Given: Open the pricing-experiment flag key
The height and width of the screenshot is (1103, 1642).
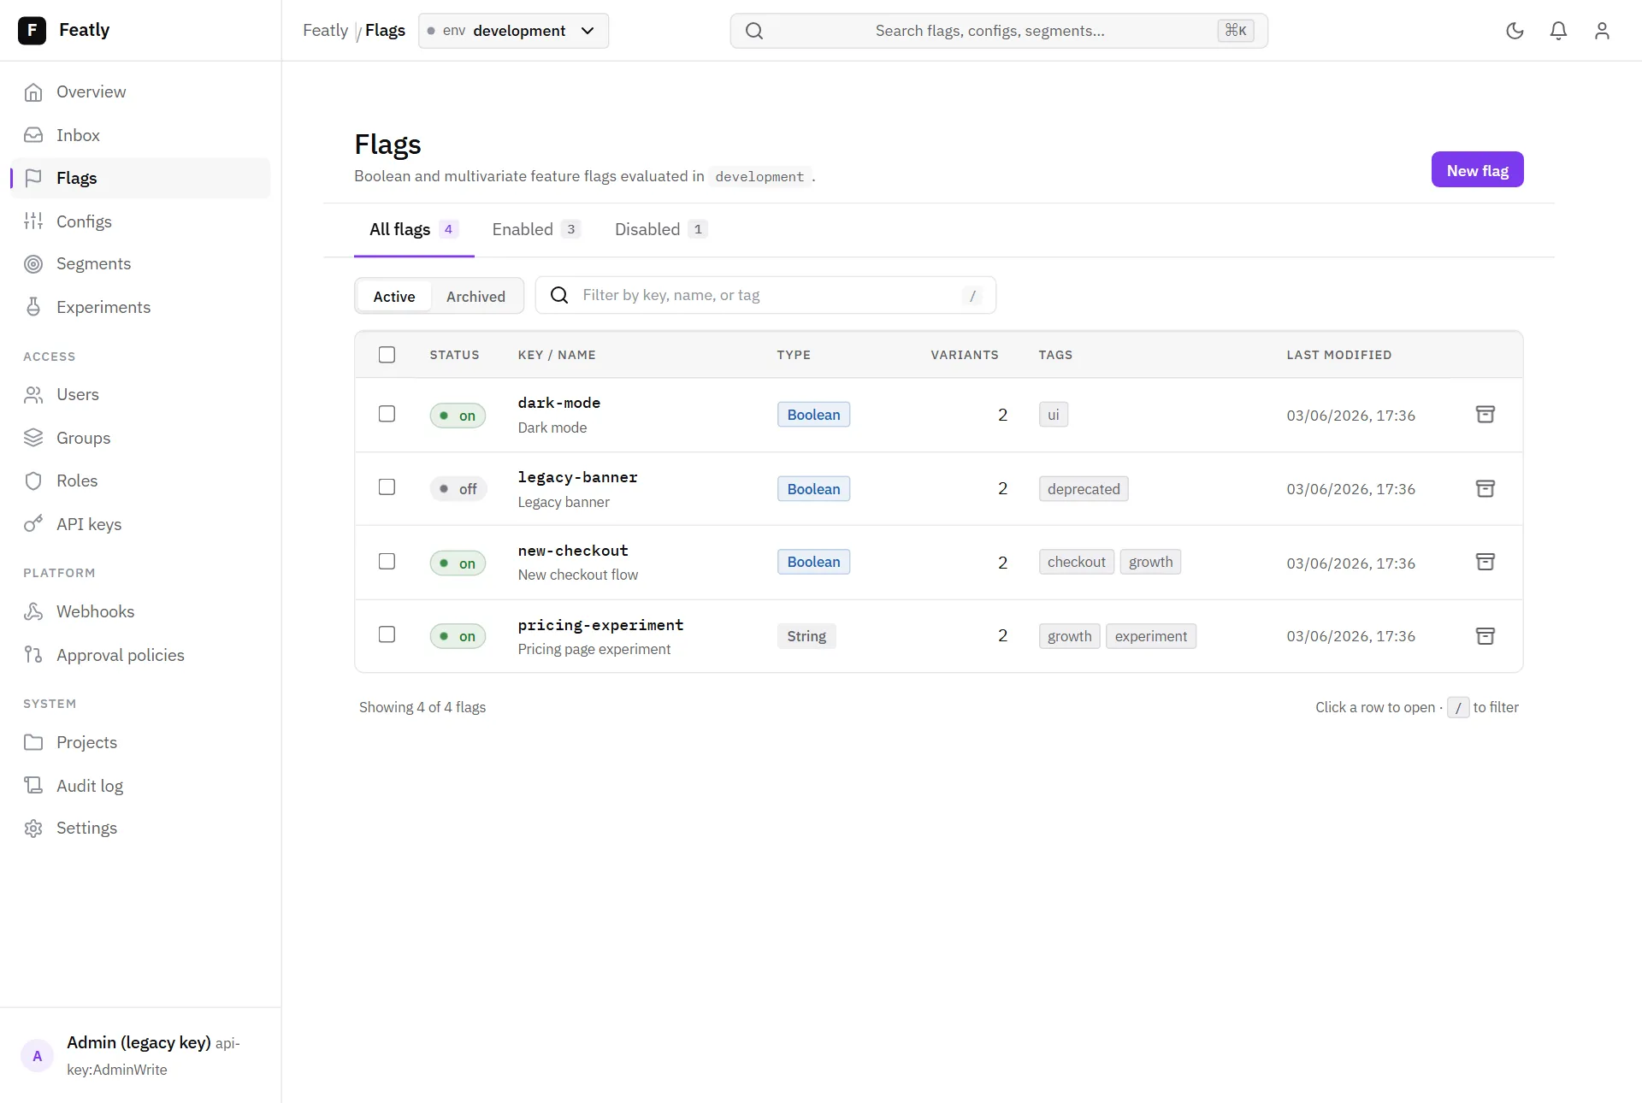Looking at the screenshot, I should (601, 625).
